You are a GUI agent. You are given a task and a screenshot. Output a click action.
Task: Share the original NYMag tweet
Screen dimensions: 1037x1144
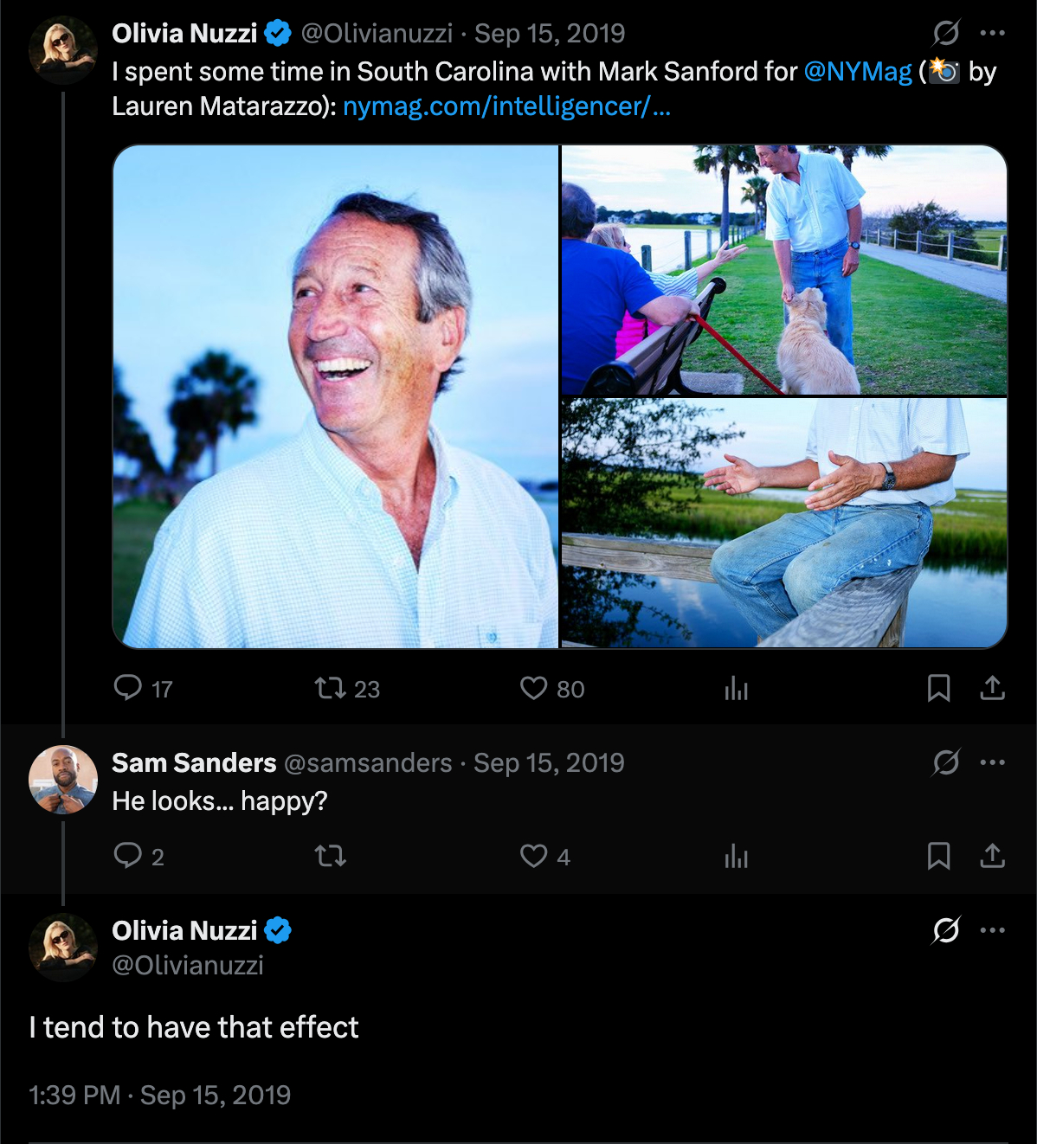click(x=992, y=688)
